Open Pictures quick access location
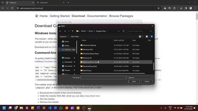 (x=66, y=70)
